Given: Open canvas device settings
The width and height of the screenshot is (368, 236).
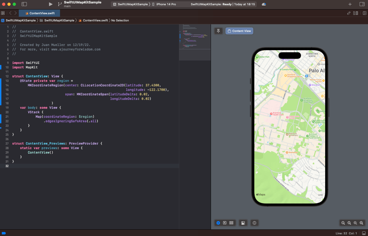Looking at the screenshot, I should pos(243,223).
